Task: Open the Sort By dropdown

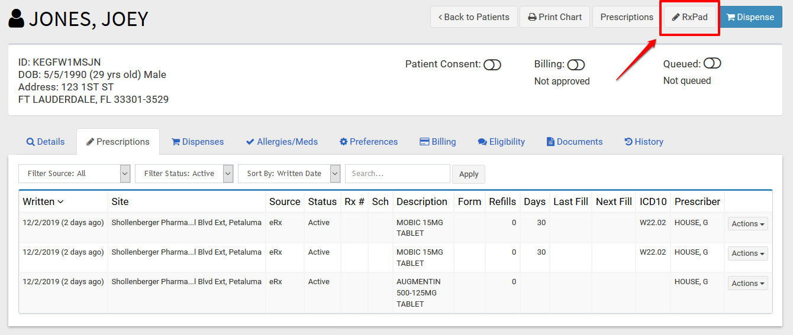Action: (x=289, y=174)
